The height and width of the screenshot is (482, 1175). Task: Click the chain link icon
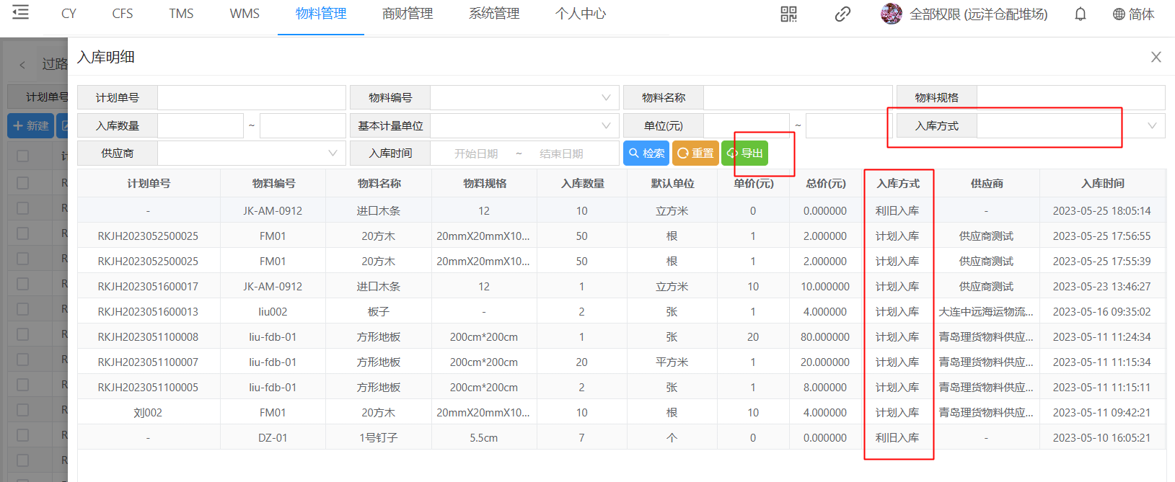tap(842, 14)
